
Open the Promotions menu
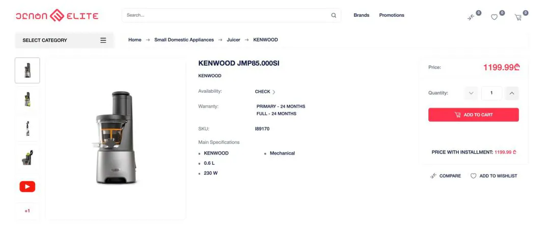click(x=392, y=15)
